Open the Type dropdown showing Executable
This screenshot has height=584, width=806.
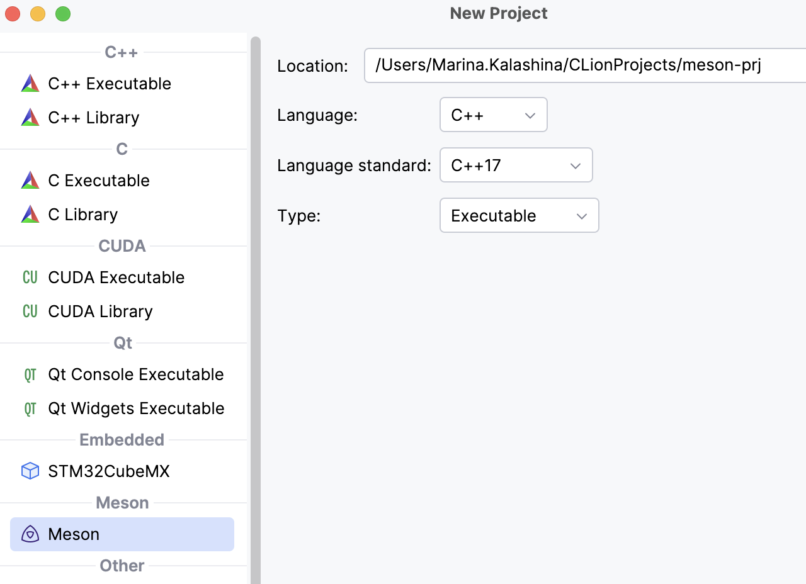(519, 215)
